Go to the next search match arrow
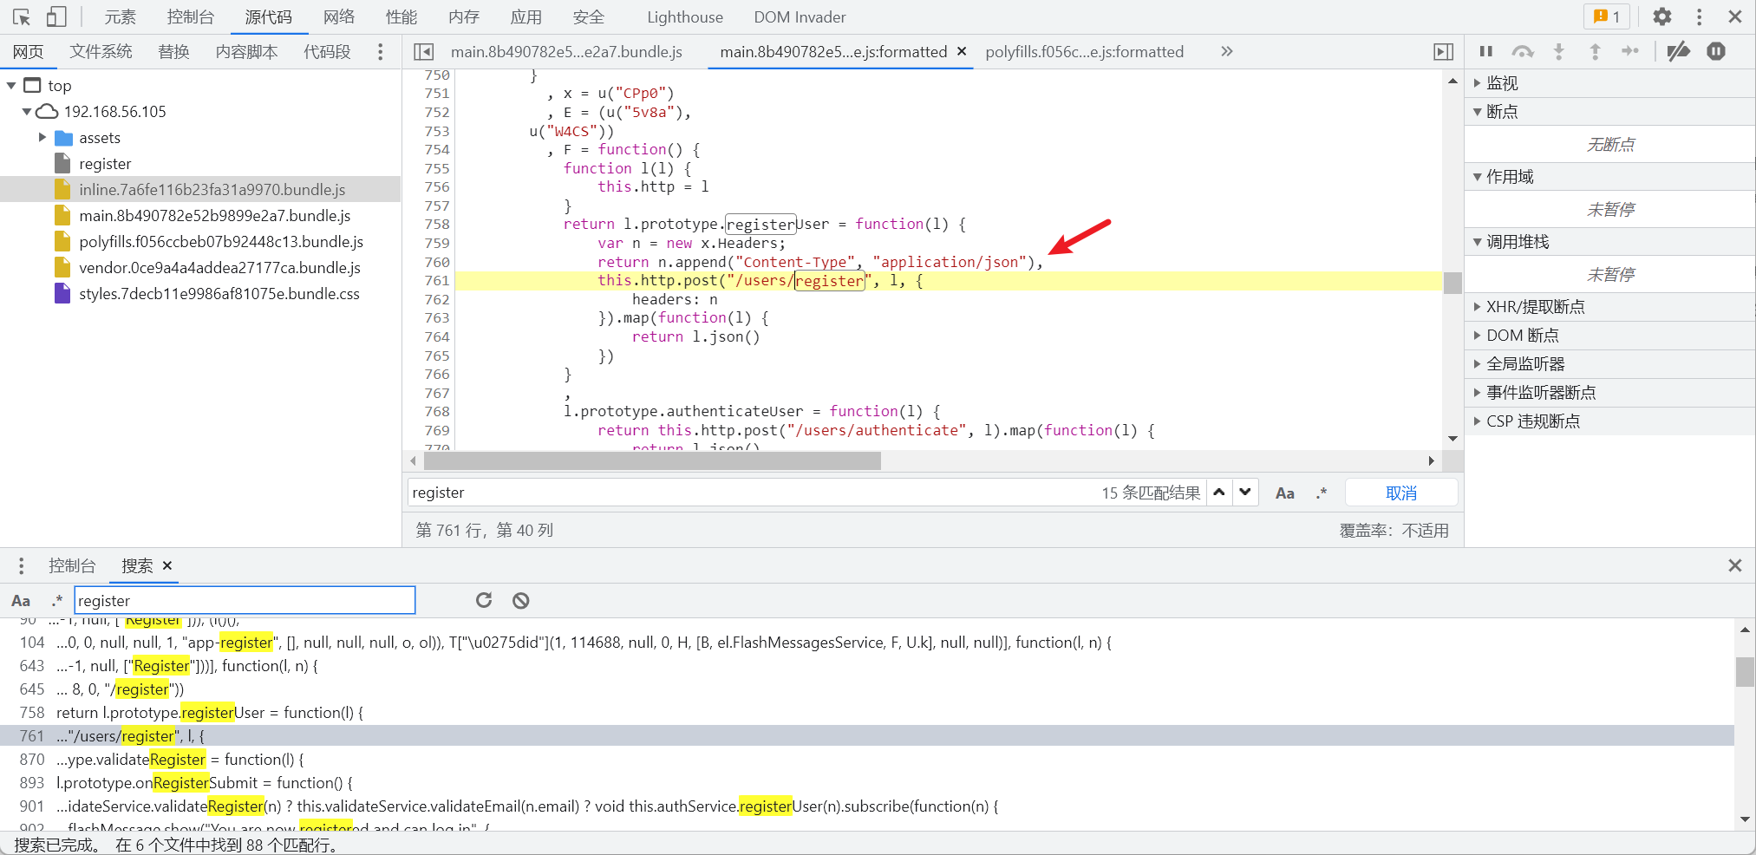This screenshot has width=1756, height=855. pos(1245,493)
